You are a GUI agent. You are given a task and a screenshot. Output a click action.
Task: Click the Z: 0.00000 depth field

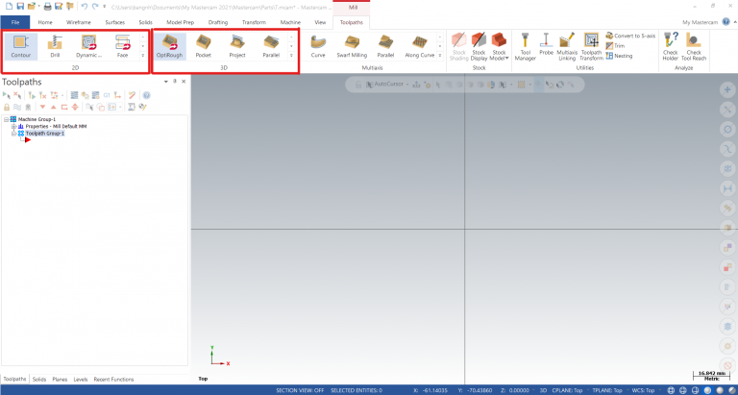tap(513, 390)
